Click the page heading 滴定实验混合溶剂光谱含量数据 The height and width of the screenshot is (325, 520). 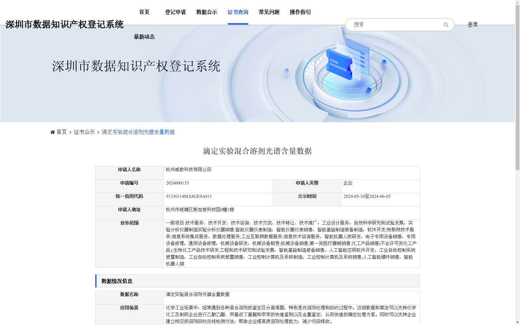[257, 151]
